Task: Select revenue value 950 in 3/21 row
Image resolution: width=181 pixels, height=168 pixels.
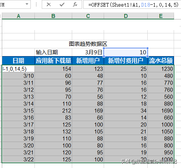Action: pos(161,153)
